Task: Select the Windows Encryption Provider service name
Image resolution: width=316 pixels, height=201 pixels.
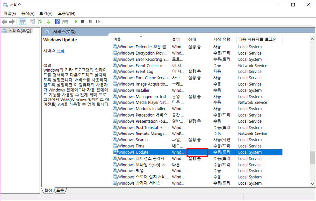Action: [x=143, y=53]
